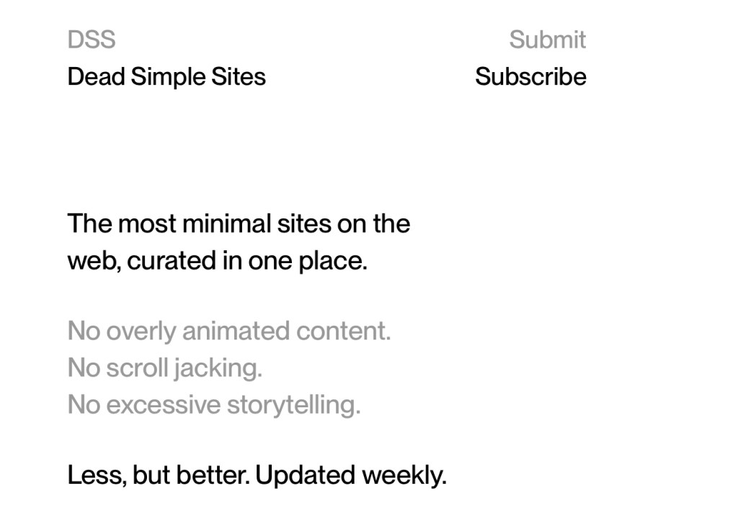Click the word "excessive" in the gray text
The height and width of the screenshot is (514, 738).
coord(163,404)
